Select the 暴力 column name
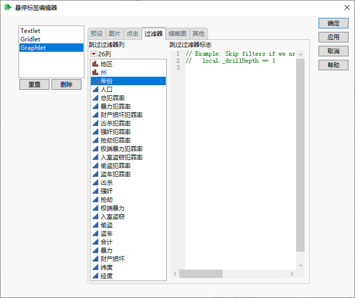The image size is (355, 298). (x=106, y=250)
